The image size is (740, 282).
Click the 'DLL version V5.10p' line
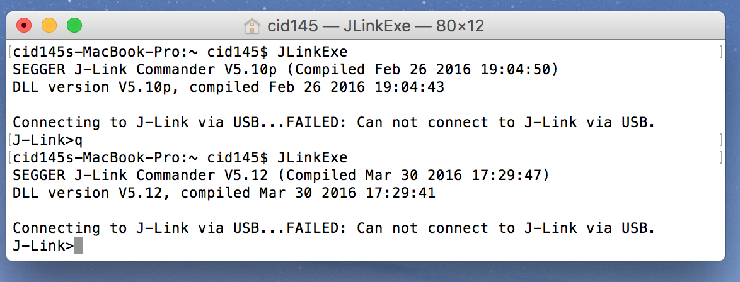228,87
